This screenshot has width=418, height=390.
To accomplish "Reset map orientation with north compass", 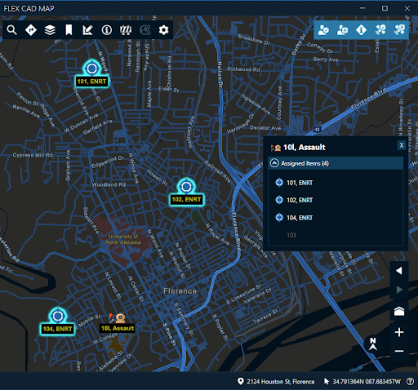I will 373,344.
